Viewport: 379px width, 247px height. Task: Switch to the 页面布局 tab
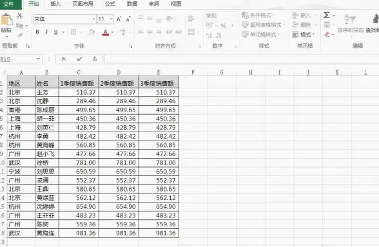[x=83, y=4]
